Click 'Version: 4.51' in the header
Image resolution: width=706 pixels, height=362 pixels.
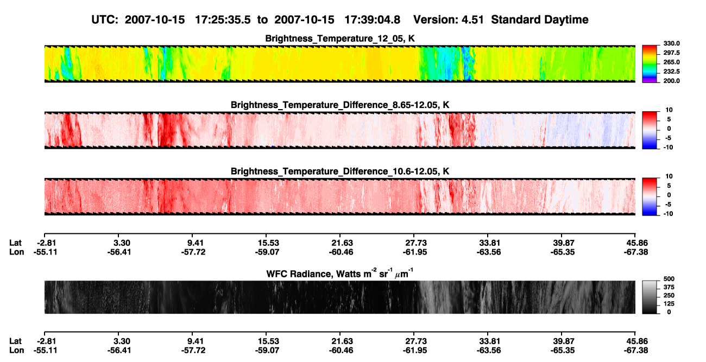[x=449, y=20]
